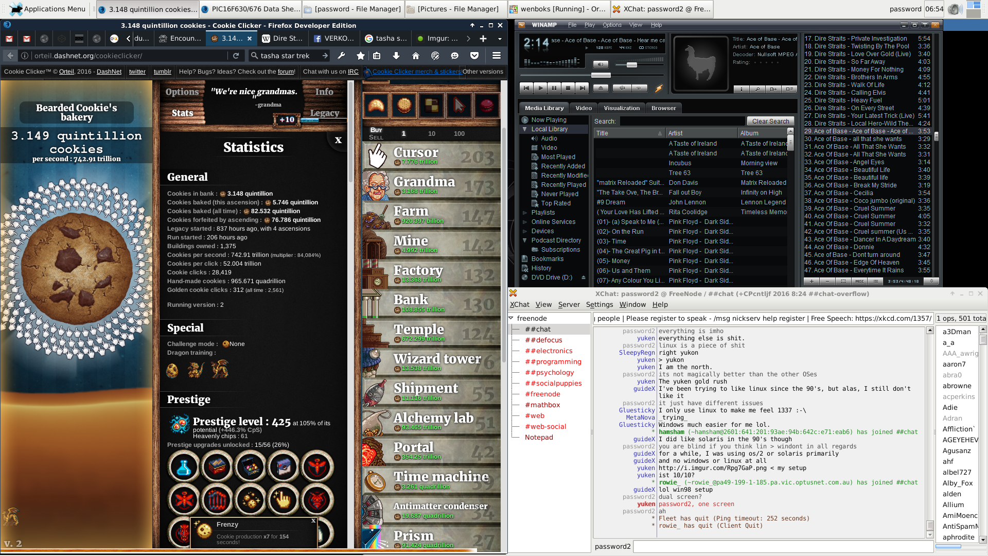The image size is (988, 556).
Task: Open Cookie Clicker Options menu
Action: pyautogui.click(x=182, y=92)
